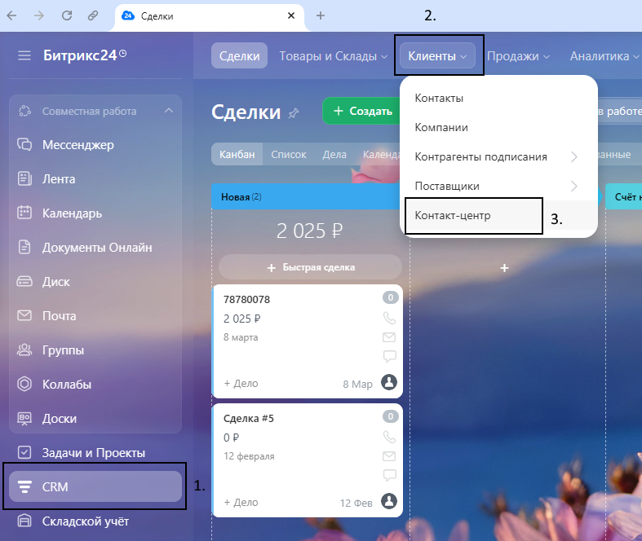Select the Сделки top menu tab
This screenshot has width=642, height=541.
239,55
